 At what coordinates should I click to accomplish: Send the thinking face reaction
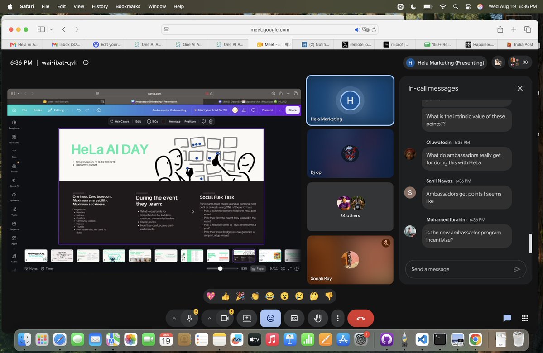(x=314, y=296)
